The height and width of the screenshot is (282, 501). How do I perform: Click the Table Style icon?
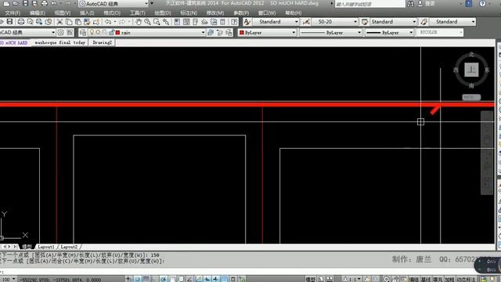pyautogui.click(x=365, y=22)
